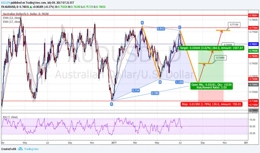Select the 0.74480 price callout

[x=221, y=58]
